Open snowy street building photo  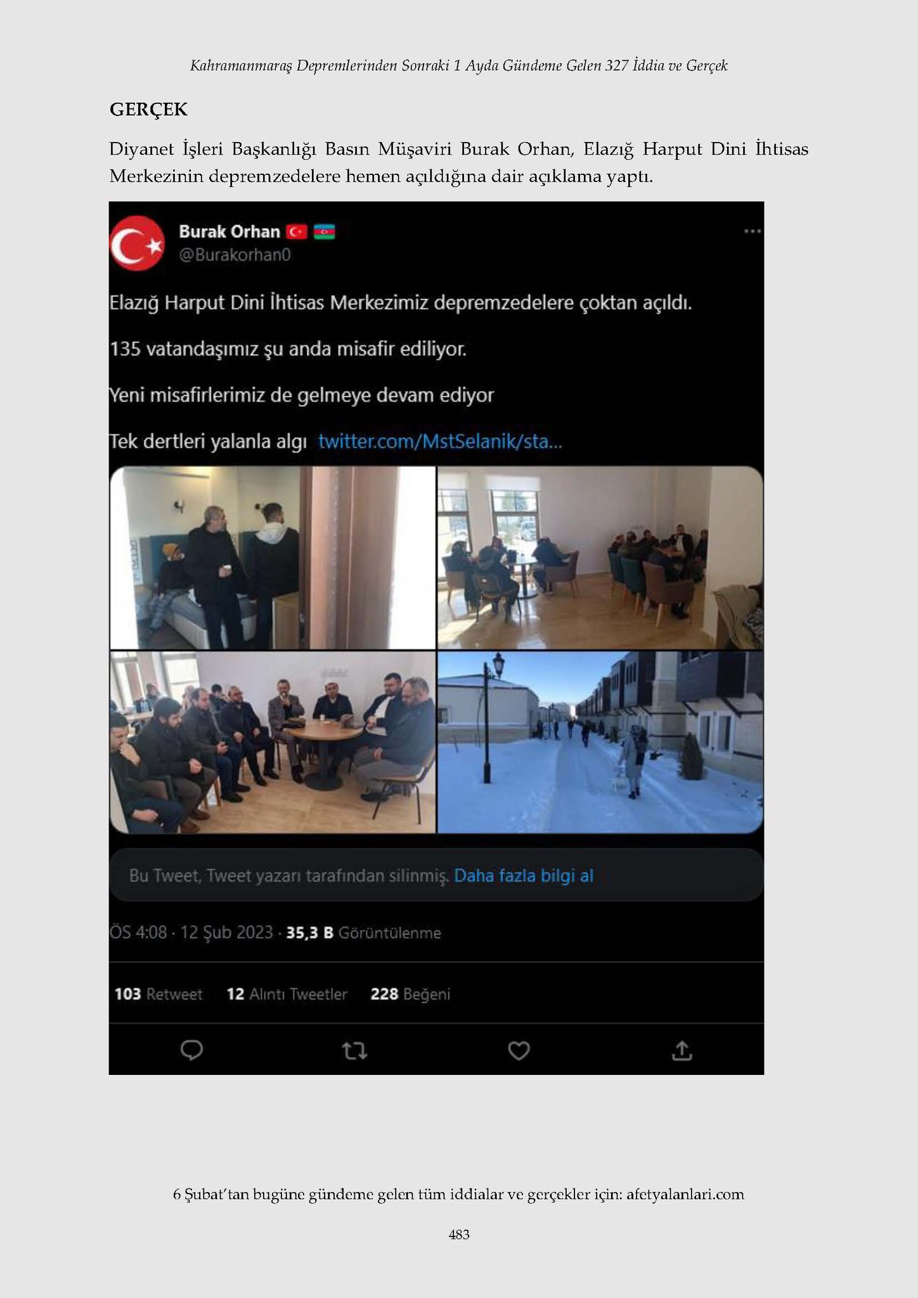pyautogui.click(x=600, y=742)
